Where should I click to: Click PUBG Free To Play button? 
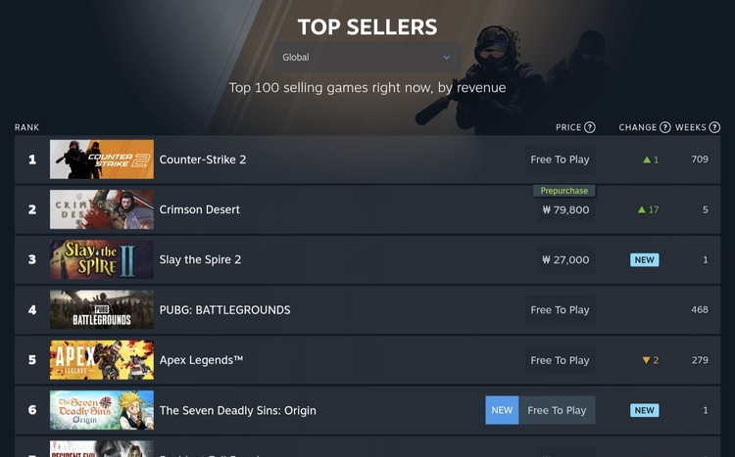(560, 310)
